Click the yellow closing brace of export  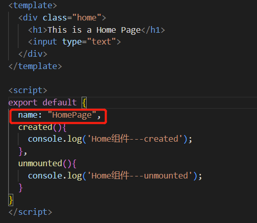tap(11, 200)
